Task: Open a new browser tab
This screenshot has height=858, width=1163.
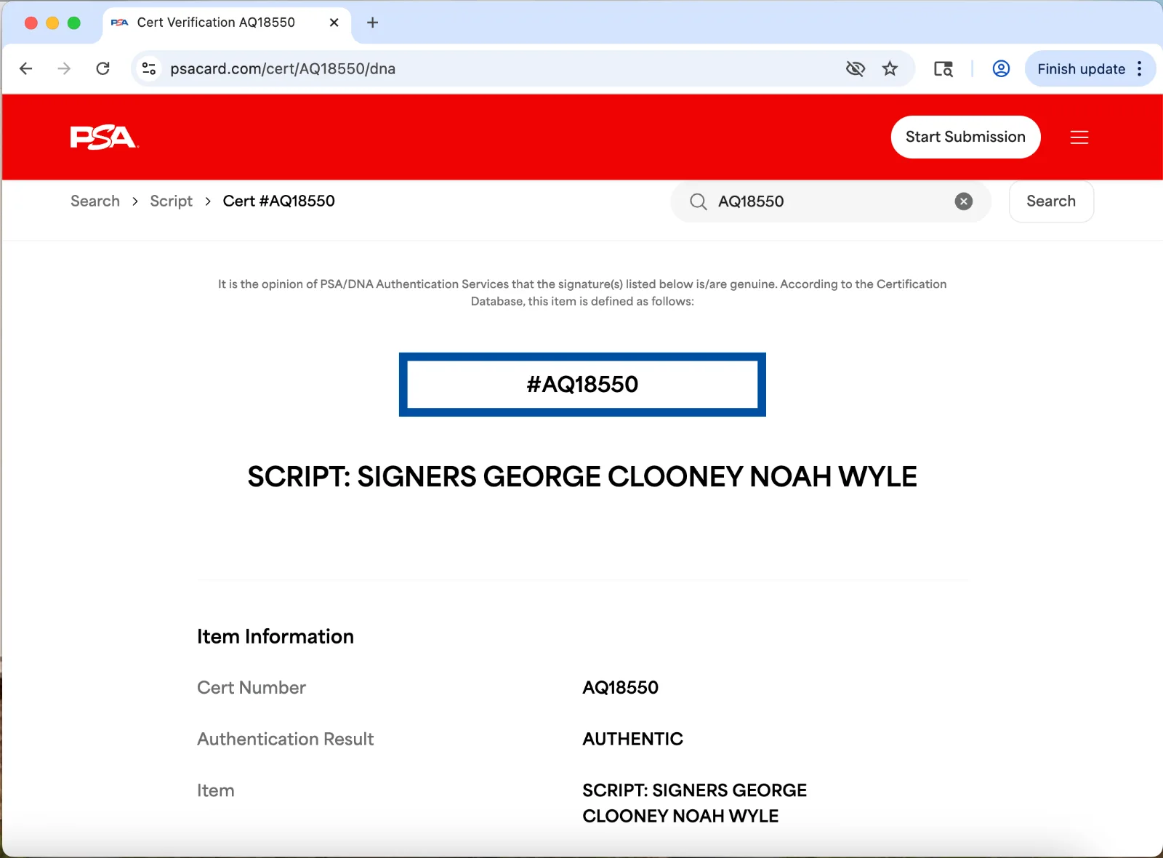Action: 372,23
